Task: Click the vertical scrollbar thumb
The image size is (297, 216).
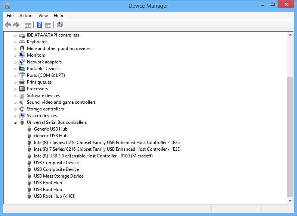Action: 290,137
